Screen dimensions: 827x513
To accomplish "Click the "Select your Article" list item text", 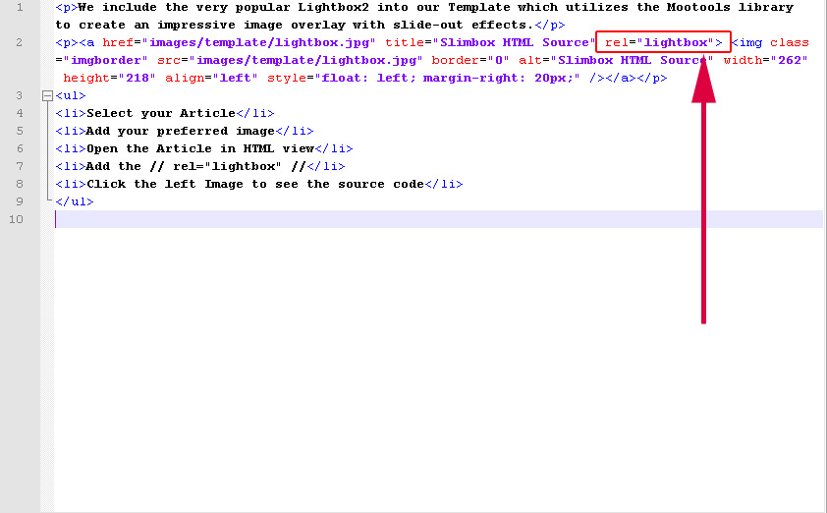I will tap(161, 114).
